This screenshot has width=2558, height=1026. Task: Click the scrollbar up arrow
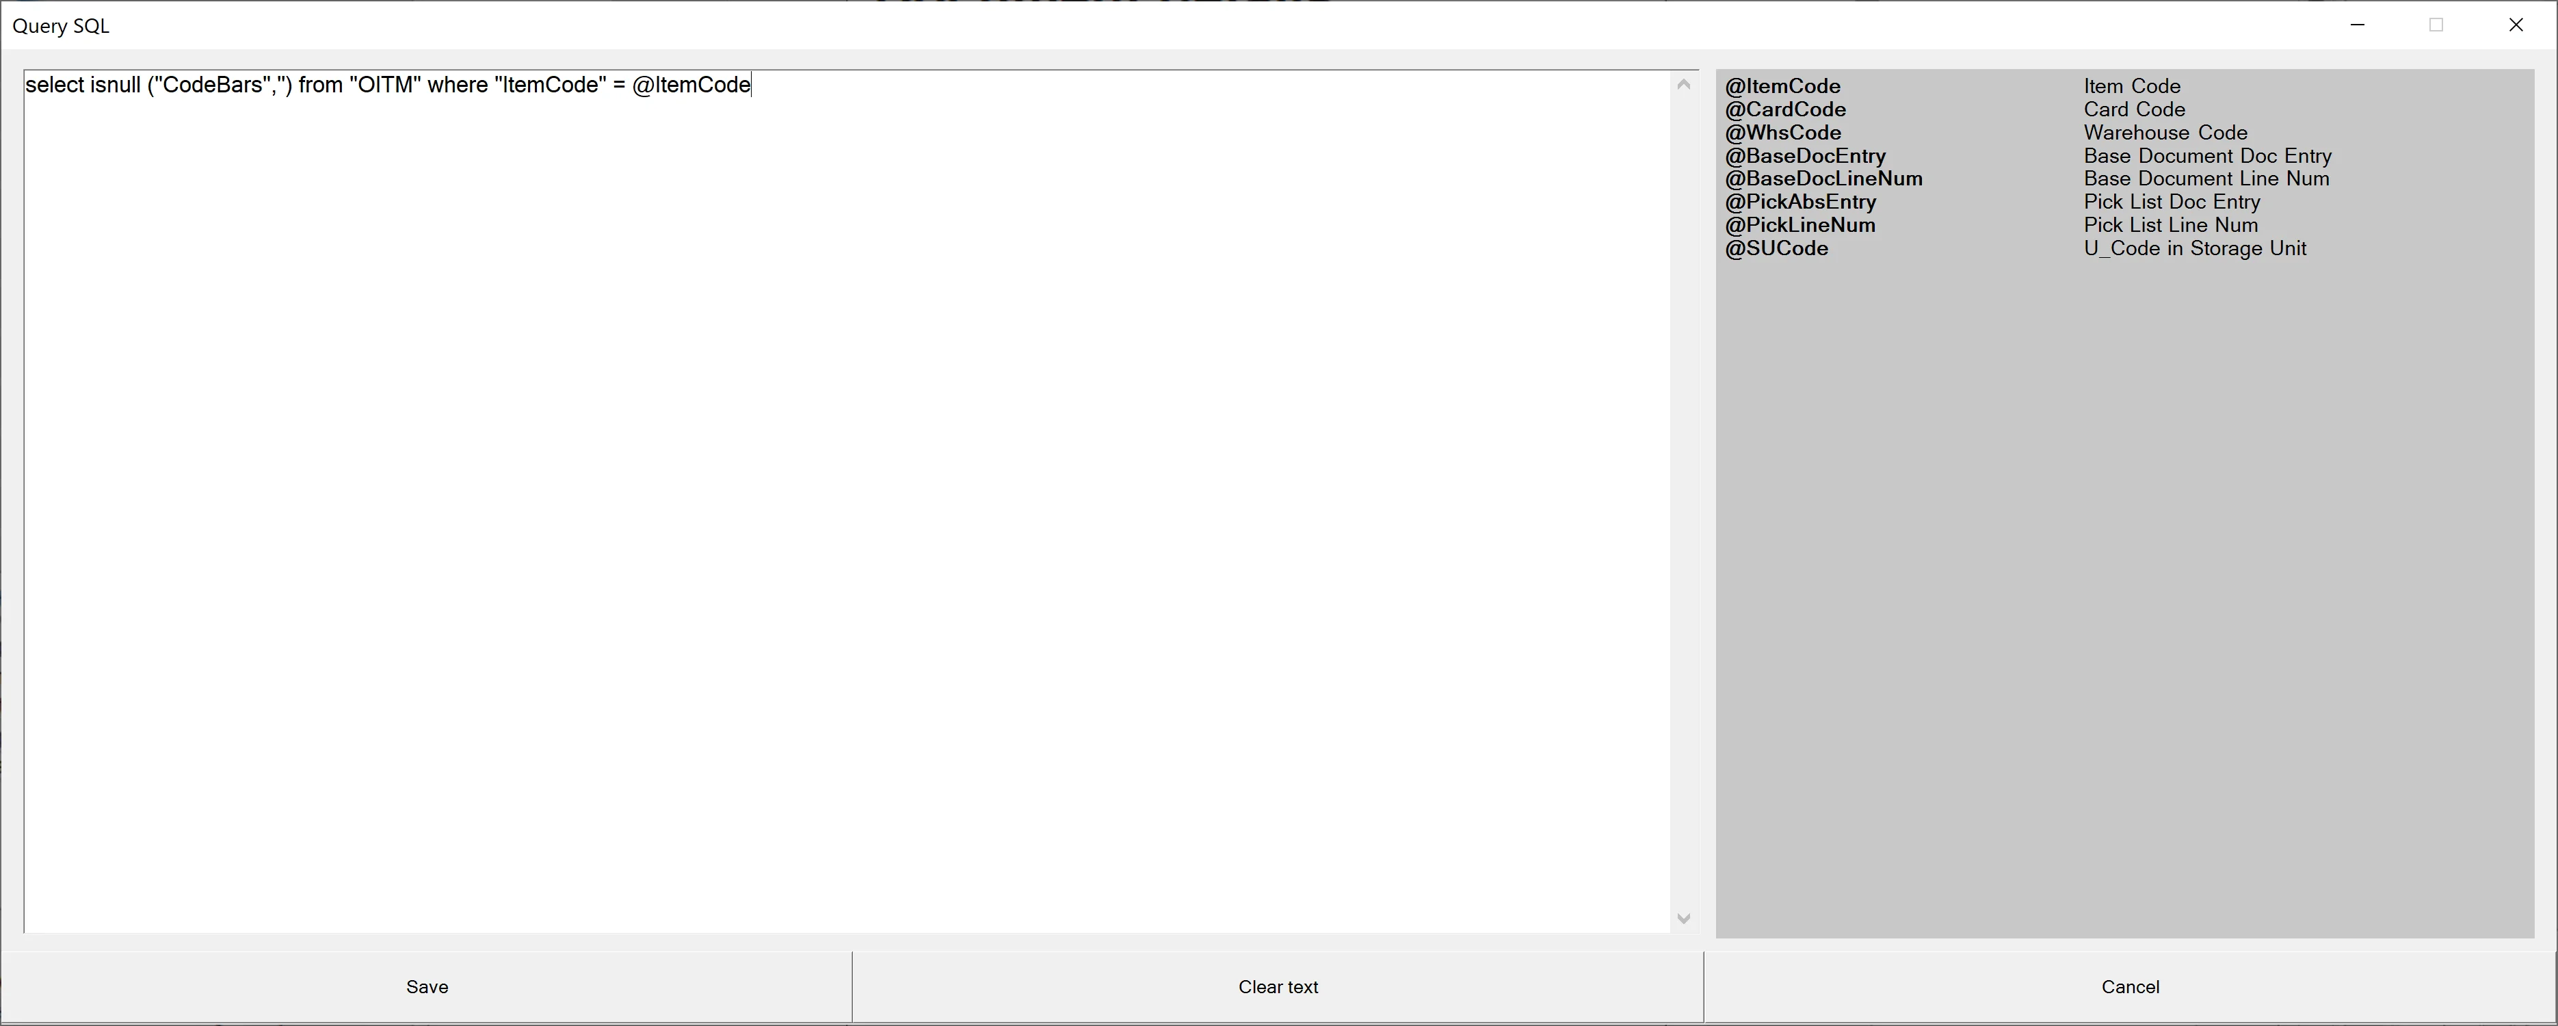(1683, 84)
